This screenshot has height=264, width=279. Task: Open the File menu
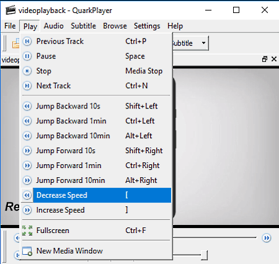(10, 26)
